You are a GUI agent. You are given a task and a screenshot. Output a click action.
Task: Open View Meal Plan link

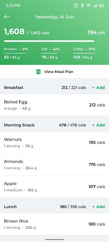pyautogui.click(x=54, y=72)
